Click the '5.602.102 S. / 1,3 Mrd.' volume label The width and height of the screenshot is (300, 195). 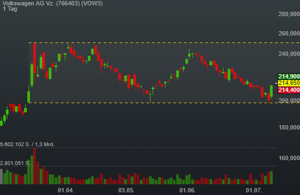click(x=27, y=145)
